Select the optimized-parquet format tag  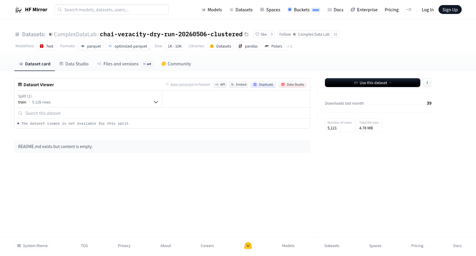(x=128, y=46)
